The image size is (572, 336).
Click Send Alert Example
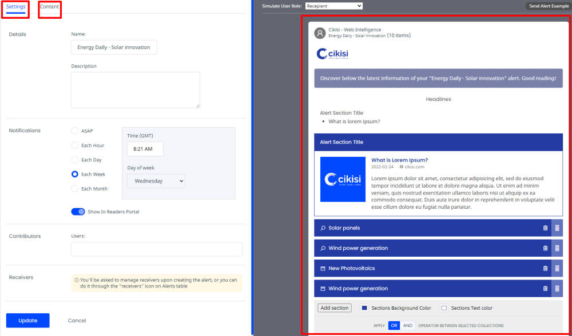(549, 6)
